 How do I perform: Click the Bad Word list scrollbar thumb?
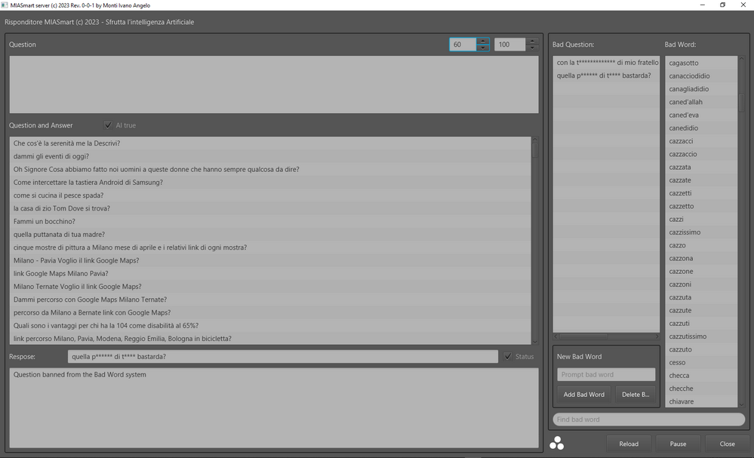[741, 102]
